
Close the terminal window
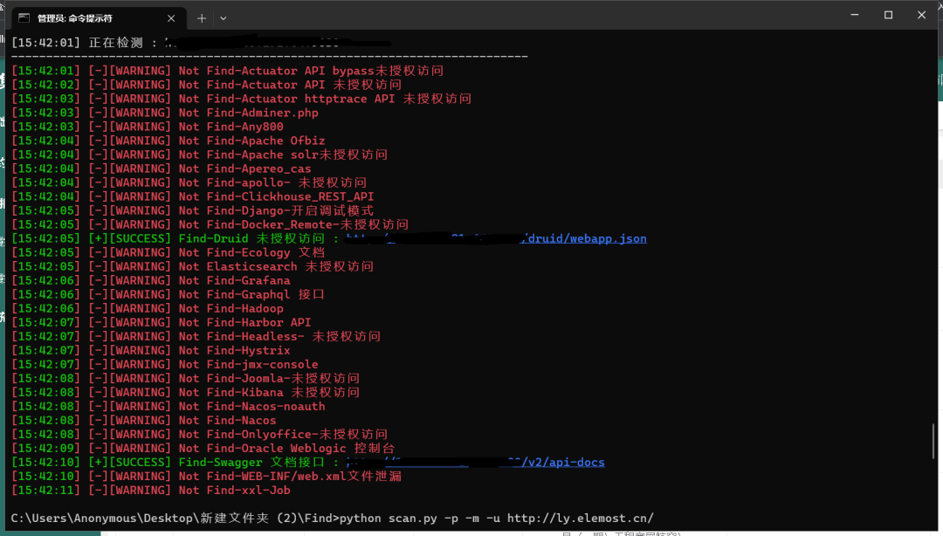(x=921, y=15)
